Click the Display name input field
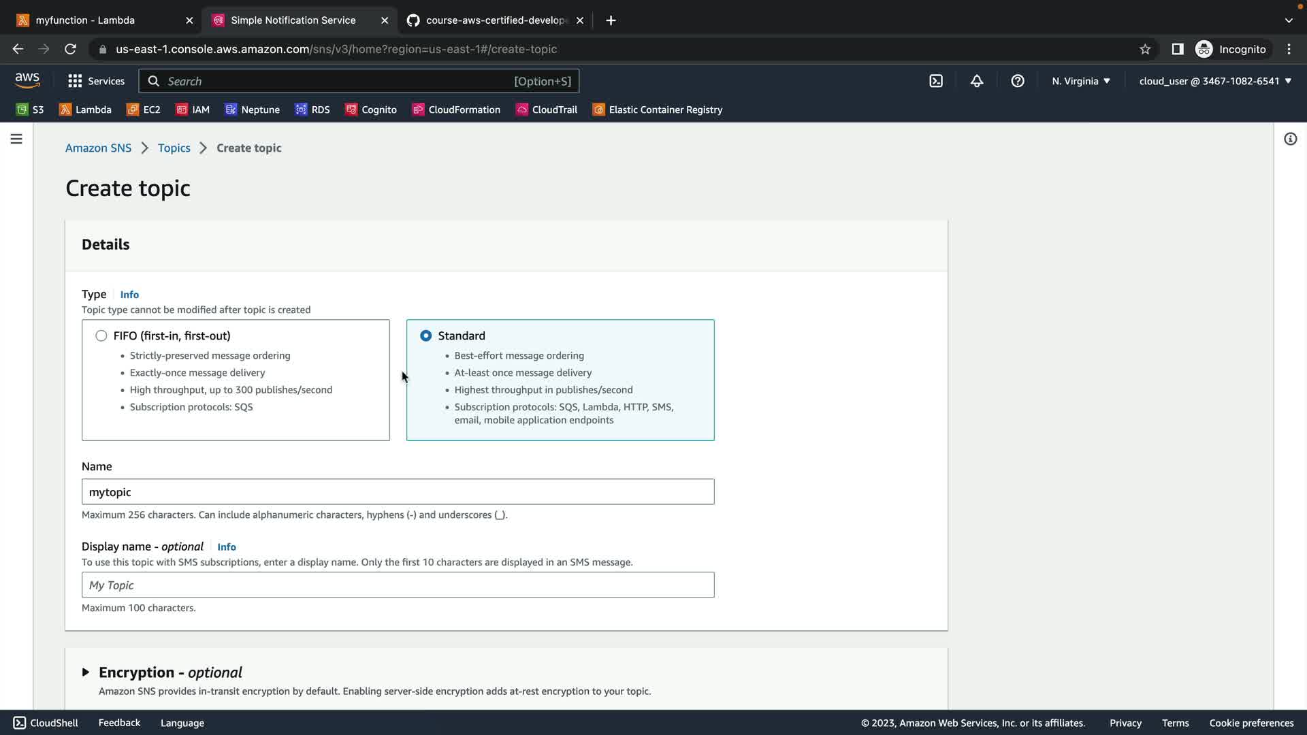This screenshot has height=735, width=1307. point(398,585)
